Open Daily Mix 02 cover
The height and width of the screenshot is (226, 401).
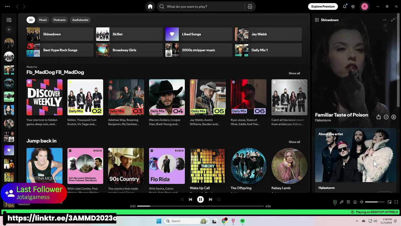tap(85, 97)
